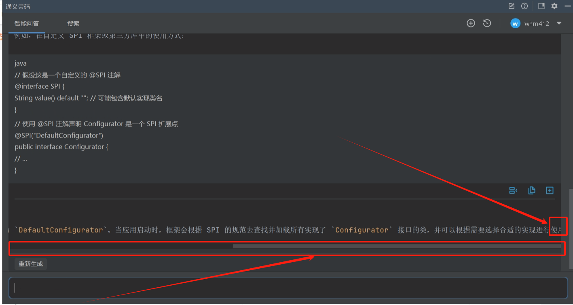
Task: Start a new chat with plus icon
Action: point(471,23)
